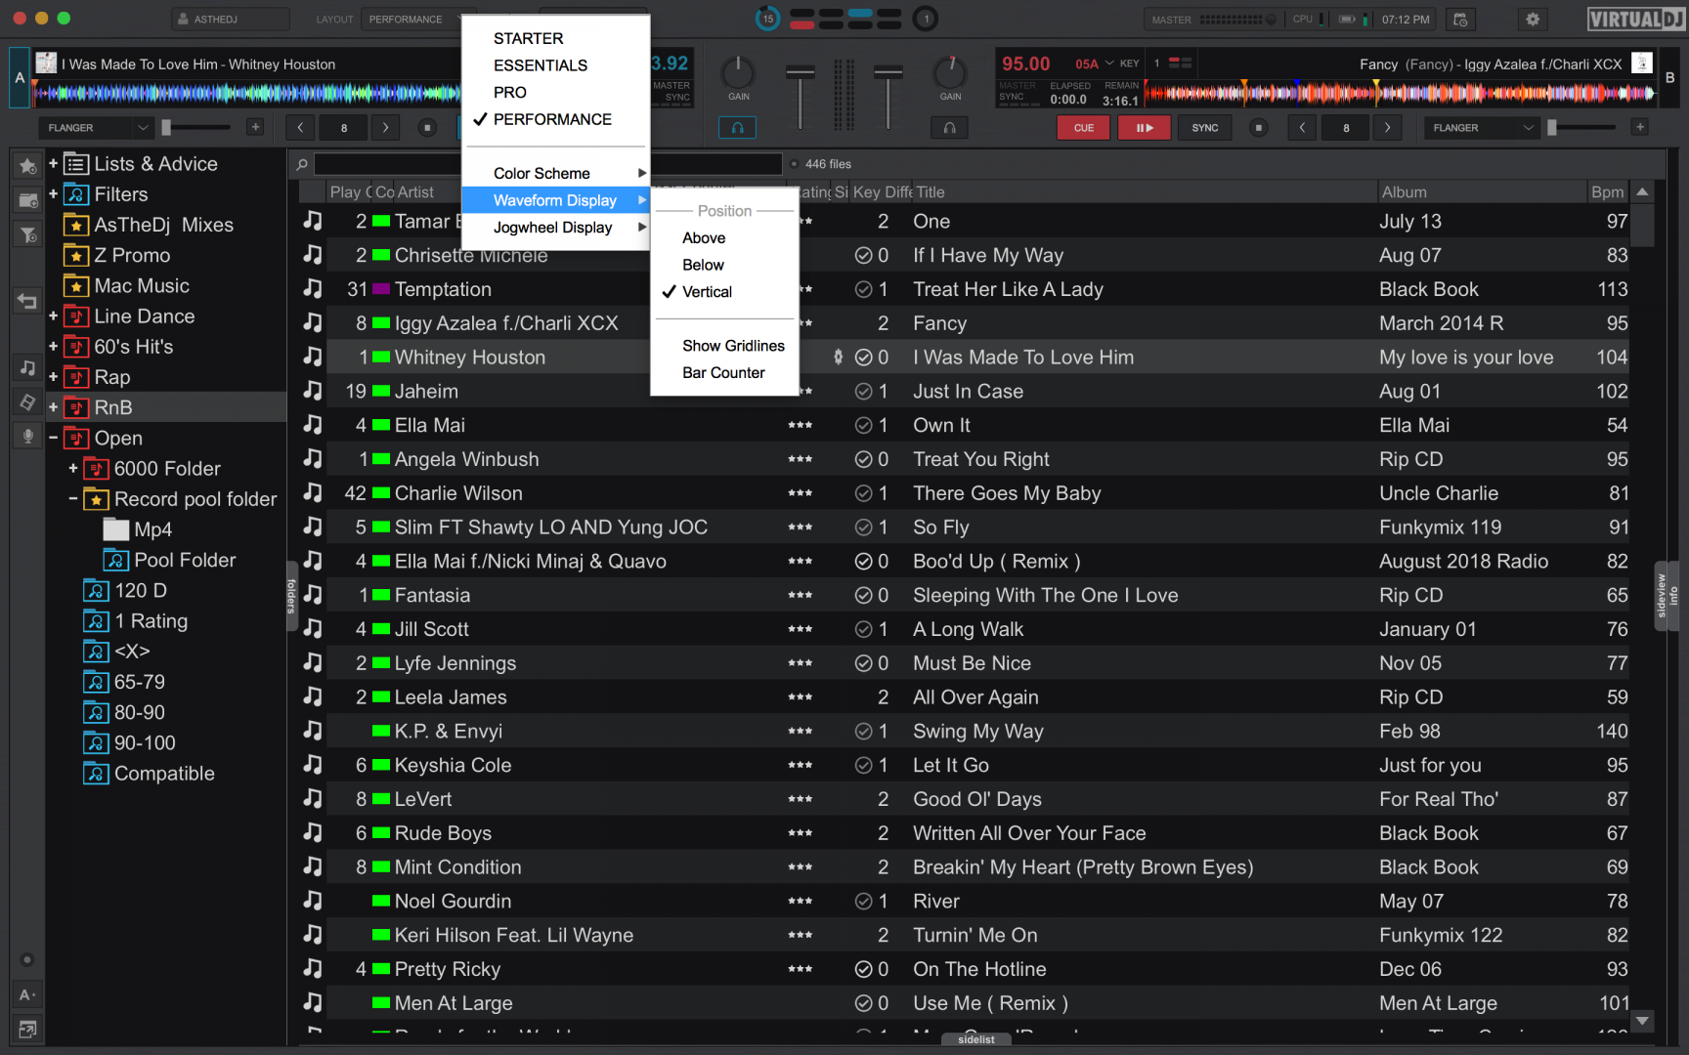Click deck B effect plus button

[1640, 127]
